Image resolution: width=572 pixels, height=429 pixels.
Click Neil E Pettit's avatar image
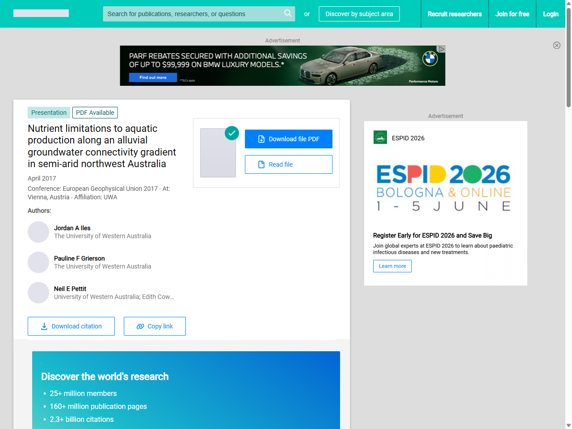[38, 293]
